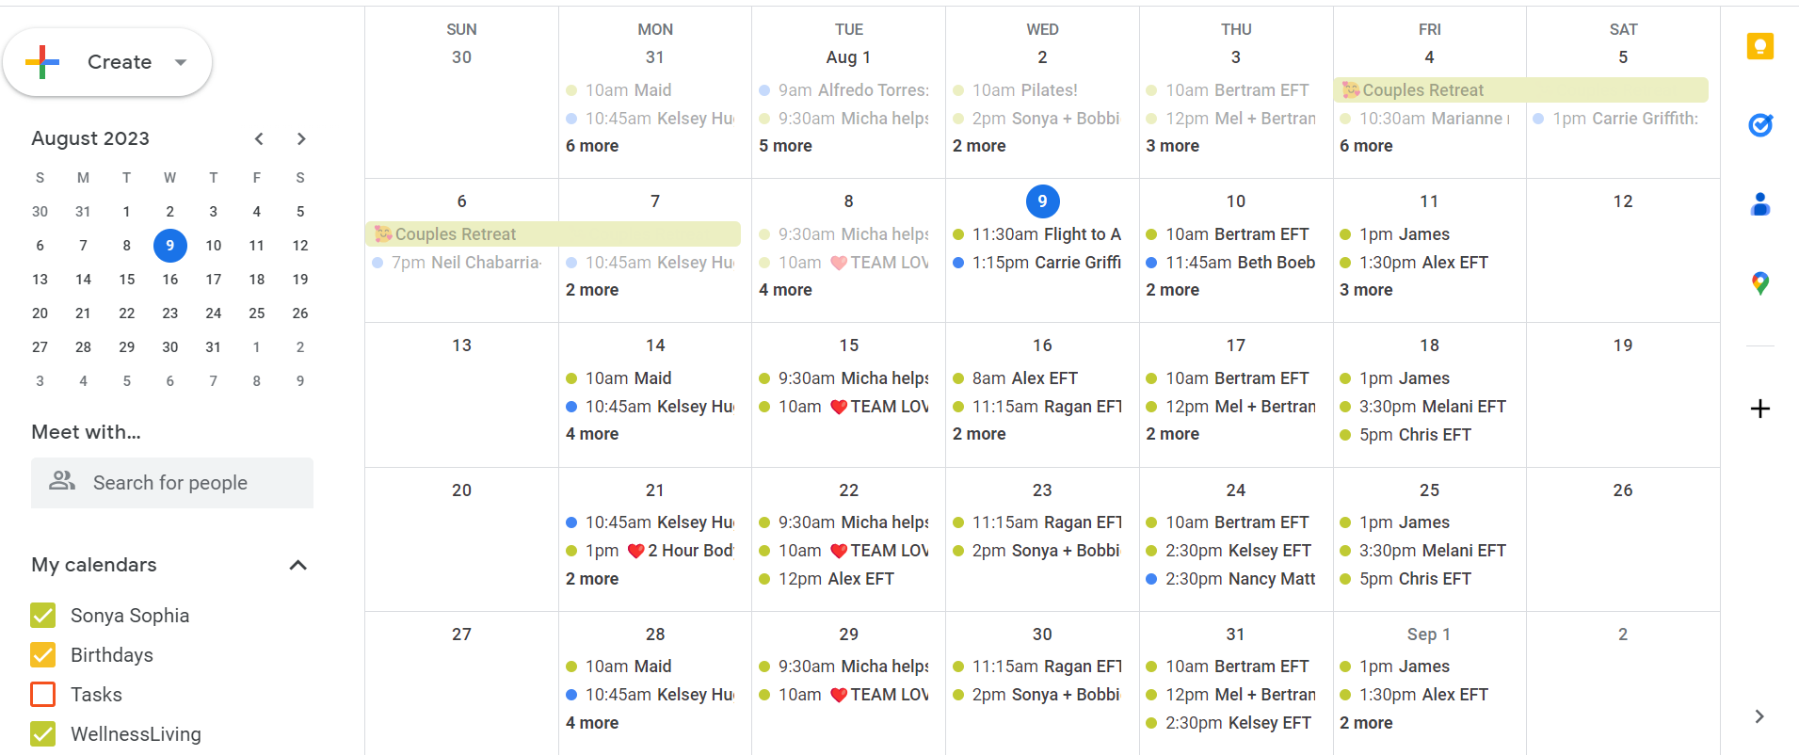Enable the Tasks calendar checkbox

(x=43, y=695)
